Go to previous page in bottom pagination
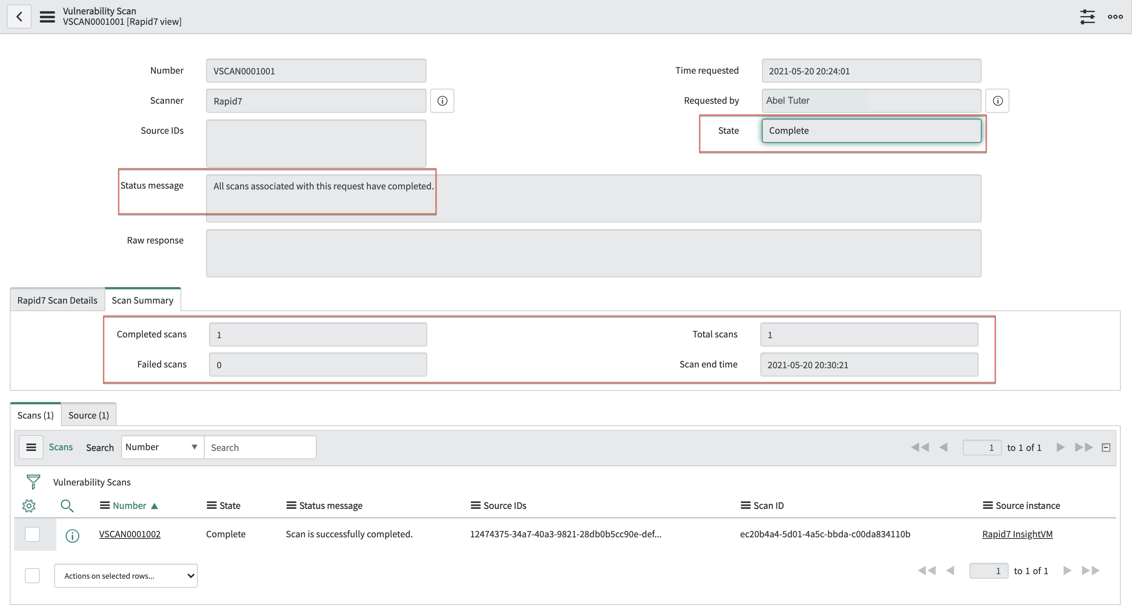The image size is (1132, 614). click(x=950, y=570)
